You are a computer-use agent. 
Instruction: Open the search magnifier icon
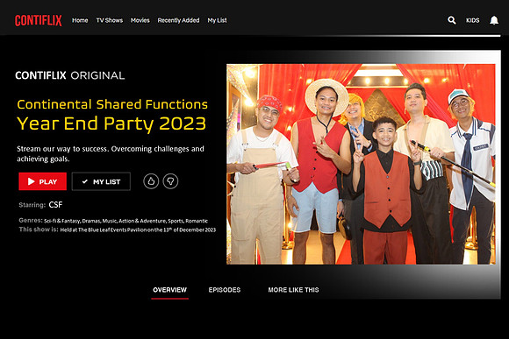click(452, 20)
